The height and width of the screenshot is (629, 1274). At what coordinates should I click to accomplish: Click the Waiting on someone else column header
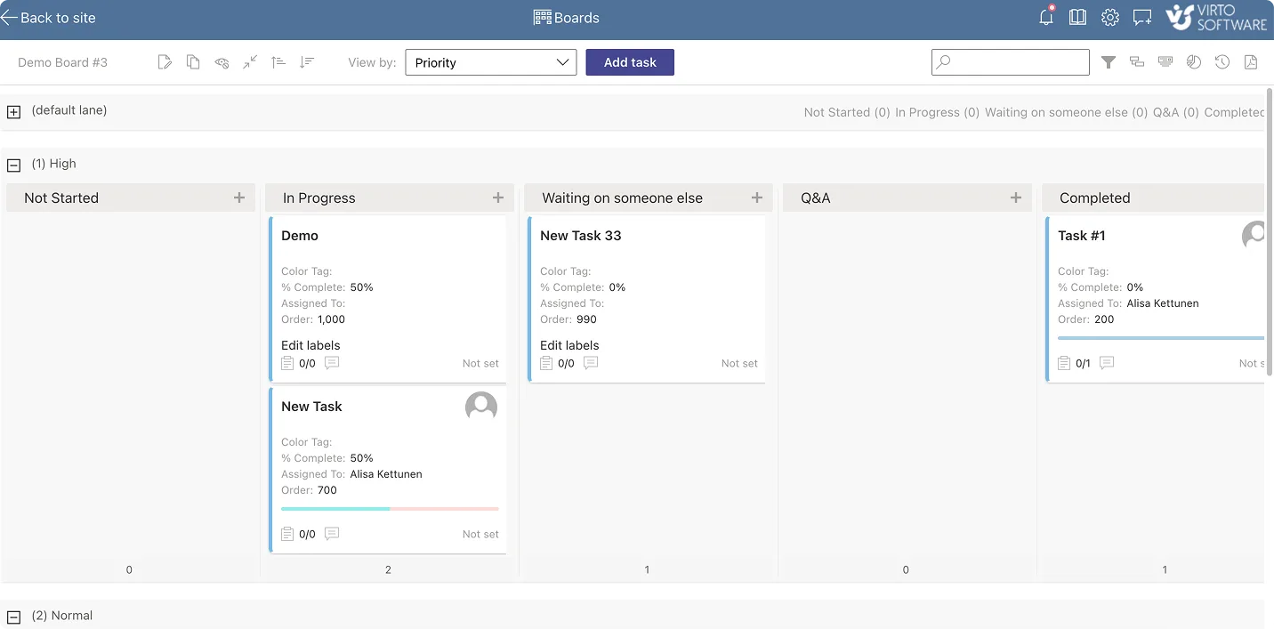[649, 198]
